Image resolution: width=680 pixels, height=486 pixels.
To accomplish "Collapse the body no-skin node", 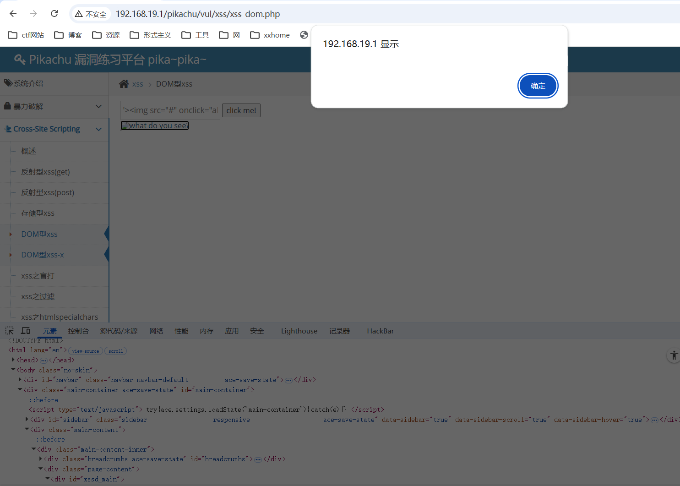I will [13, 370].
